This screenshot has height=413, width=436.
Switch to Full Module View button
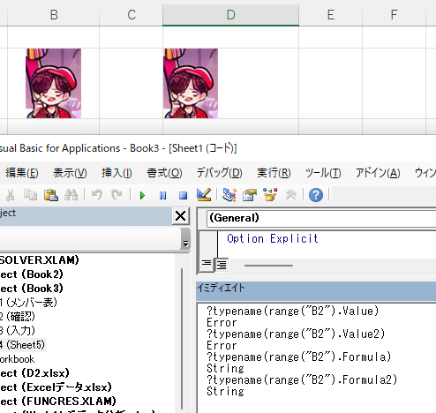pos(221,264)
